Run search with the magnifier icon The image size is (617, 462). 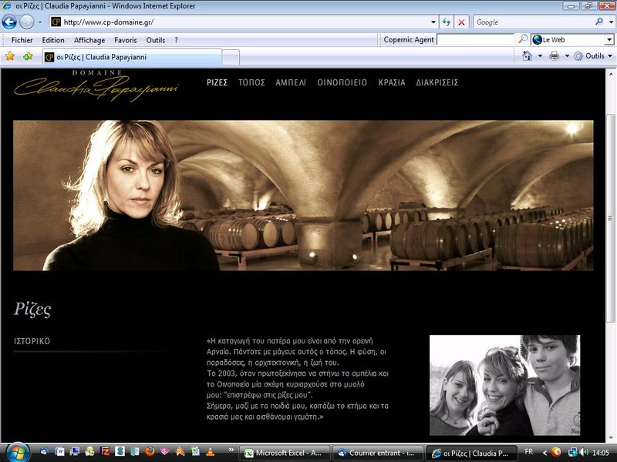click(599, 22)
